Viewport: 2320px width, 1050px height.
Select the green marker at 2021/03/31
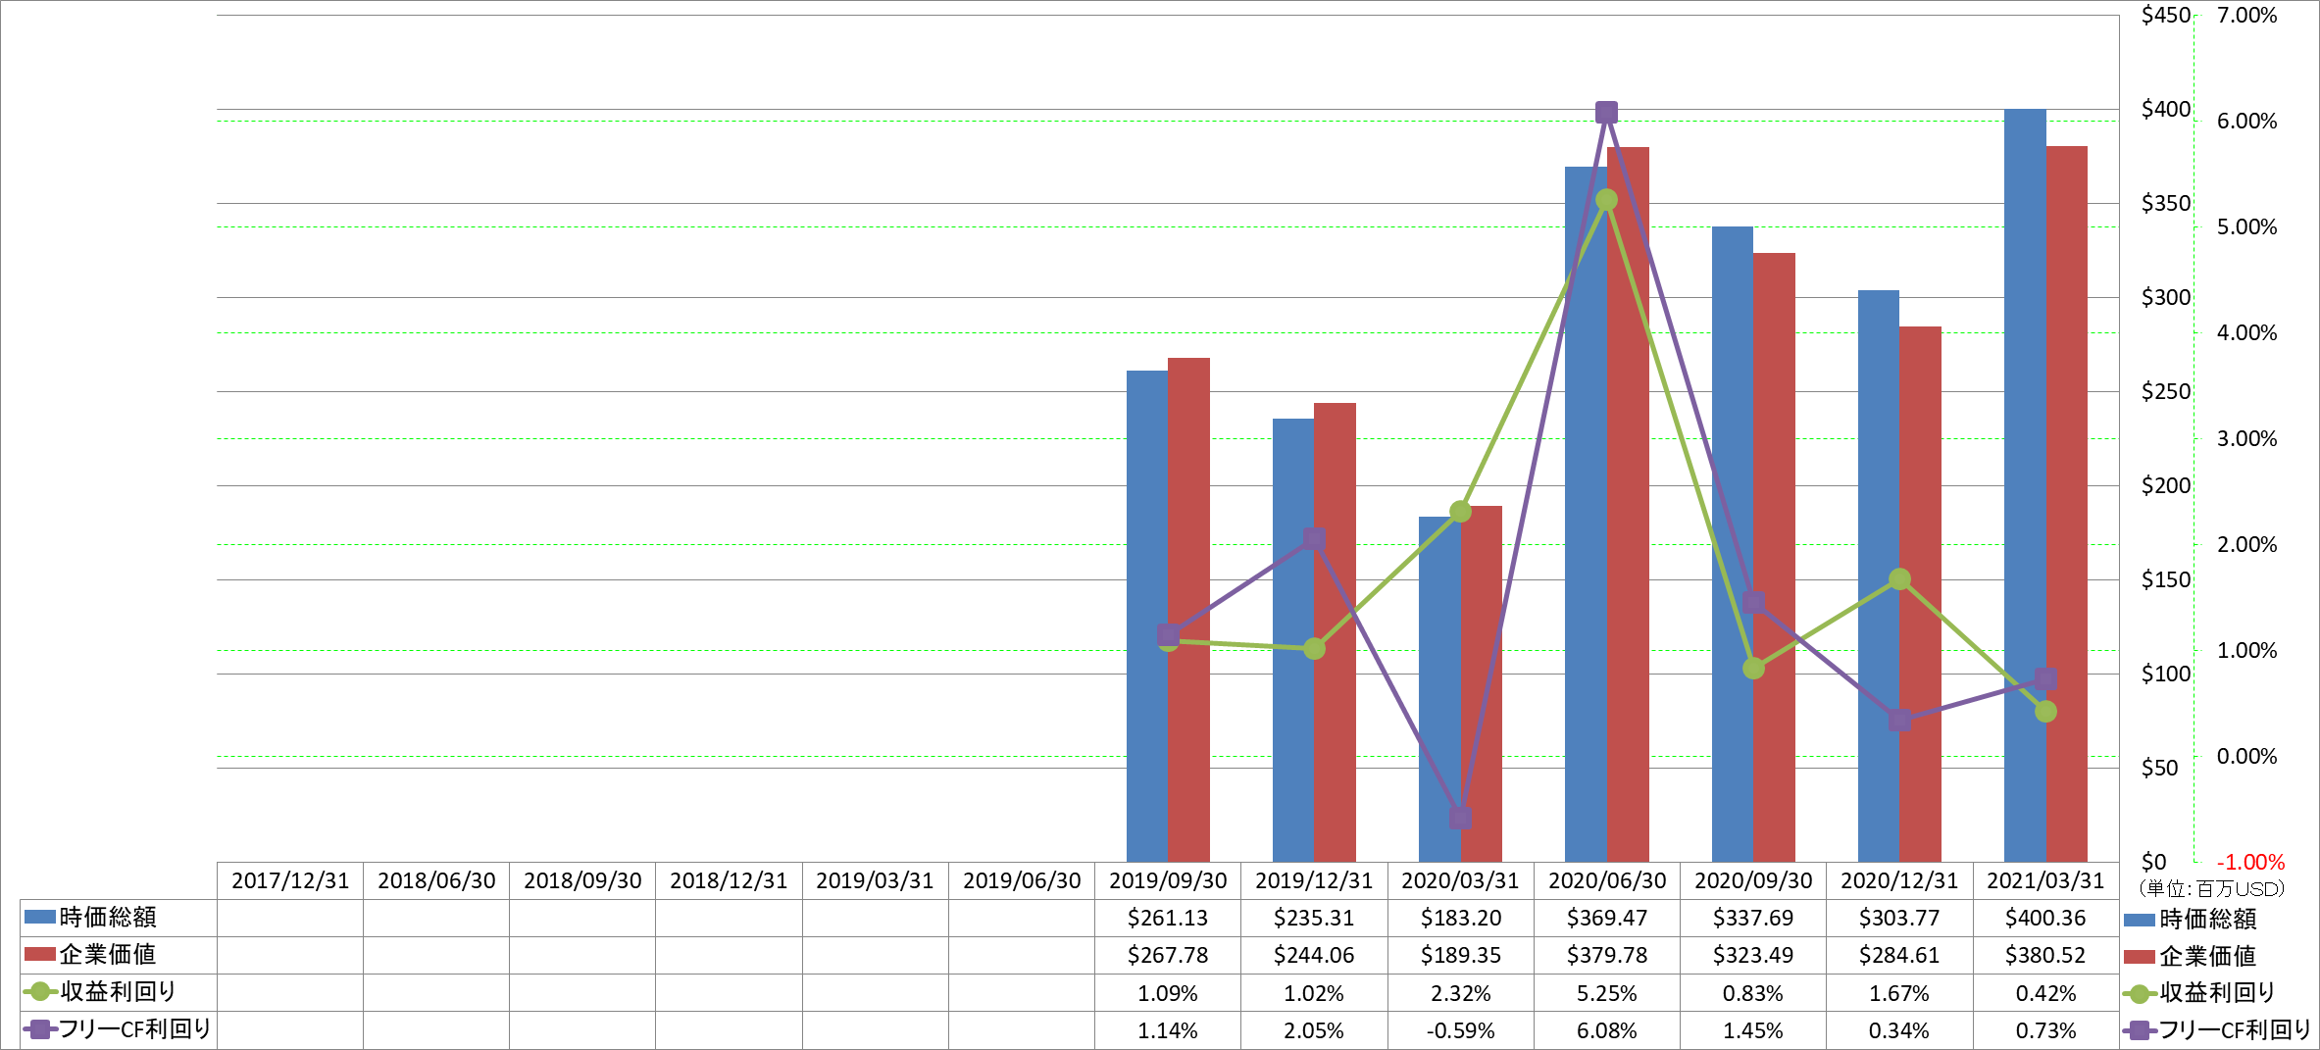click(x=2045, y=712)
